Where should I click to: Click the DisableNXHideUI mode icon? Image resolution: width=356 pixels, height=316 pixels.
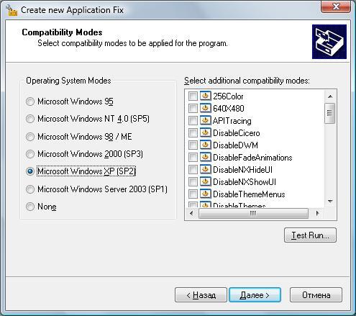pos(205,169)
